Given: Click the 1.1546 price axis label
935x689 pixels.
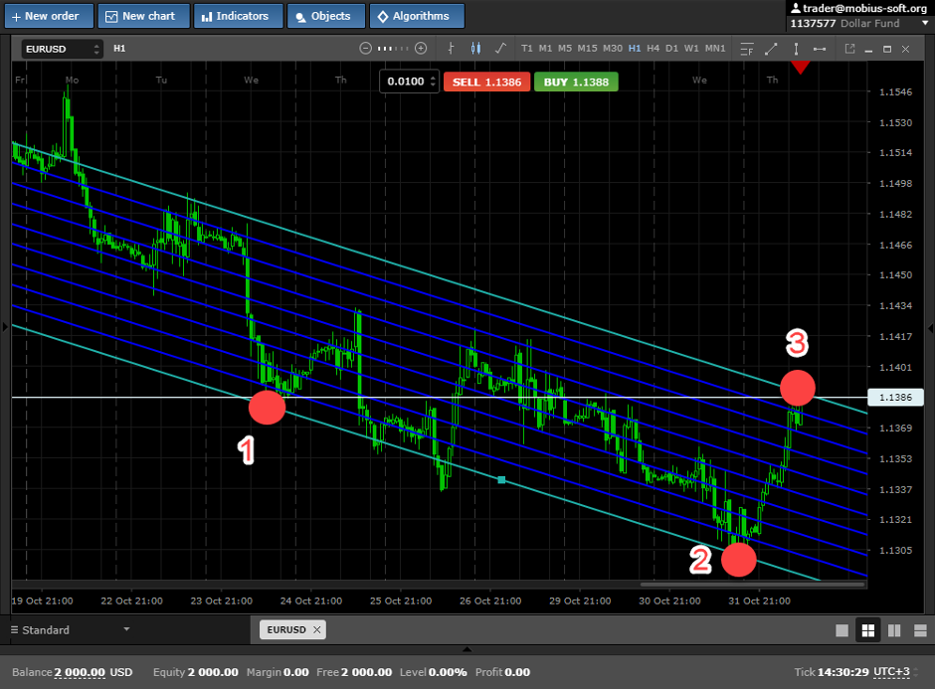Looking at the screenshot, I should pos(895,91).
